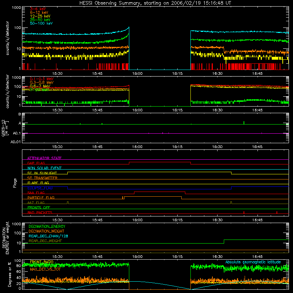This screenshot has width=293, height=293.
Task: Select the BAD_PACKETS flag label
Action: pos(40,212)
